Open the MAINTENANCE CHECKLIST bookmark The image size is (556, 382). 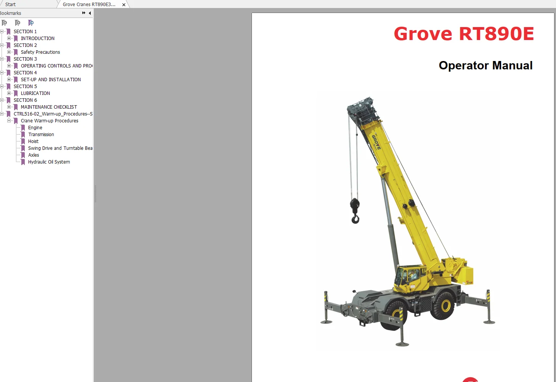pyautogui.click(x=49, y=107)
